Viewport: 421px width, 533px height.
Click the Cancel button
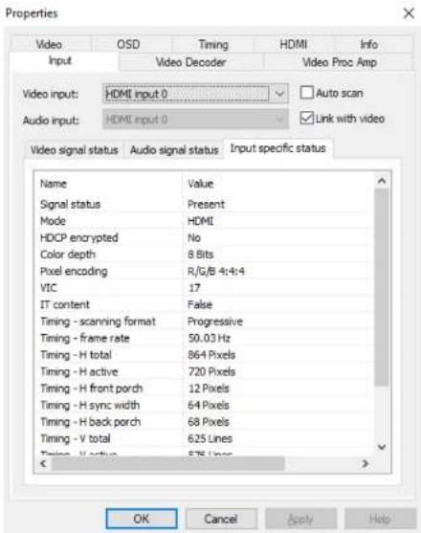[x=221, y=519]
